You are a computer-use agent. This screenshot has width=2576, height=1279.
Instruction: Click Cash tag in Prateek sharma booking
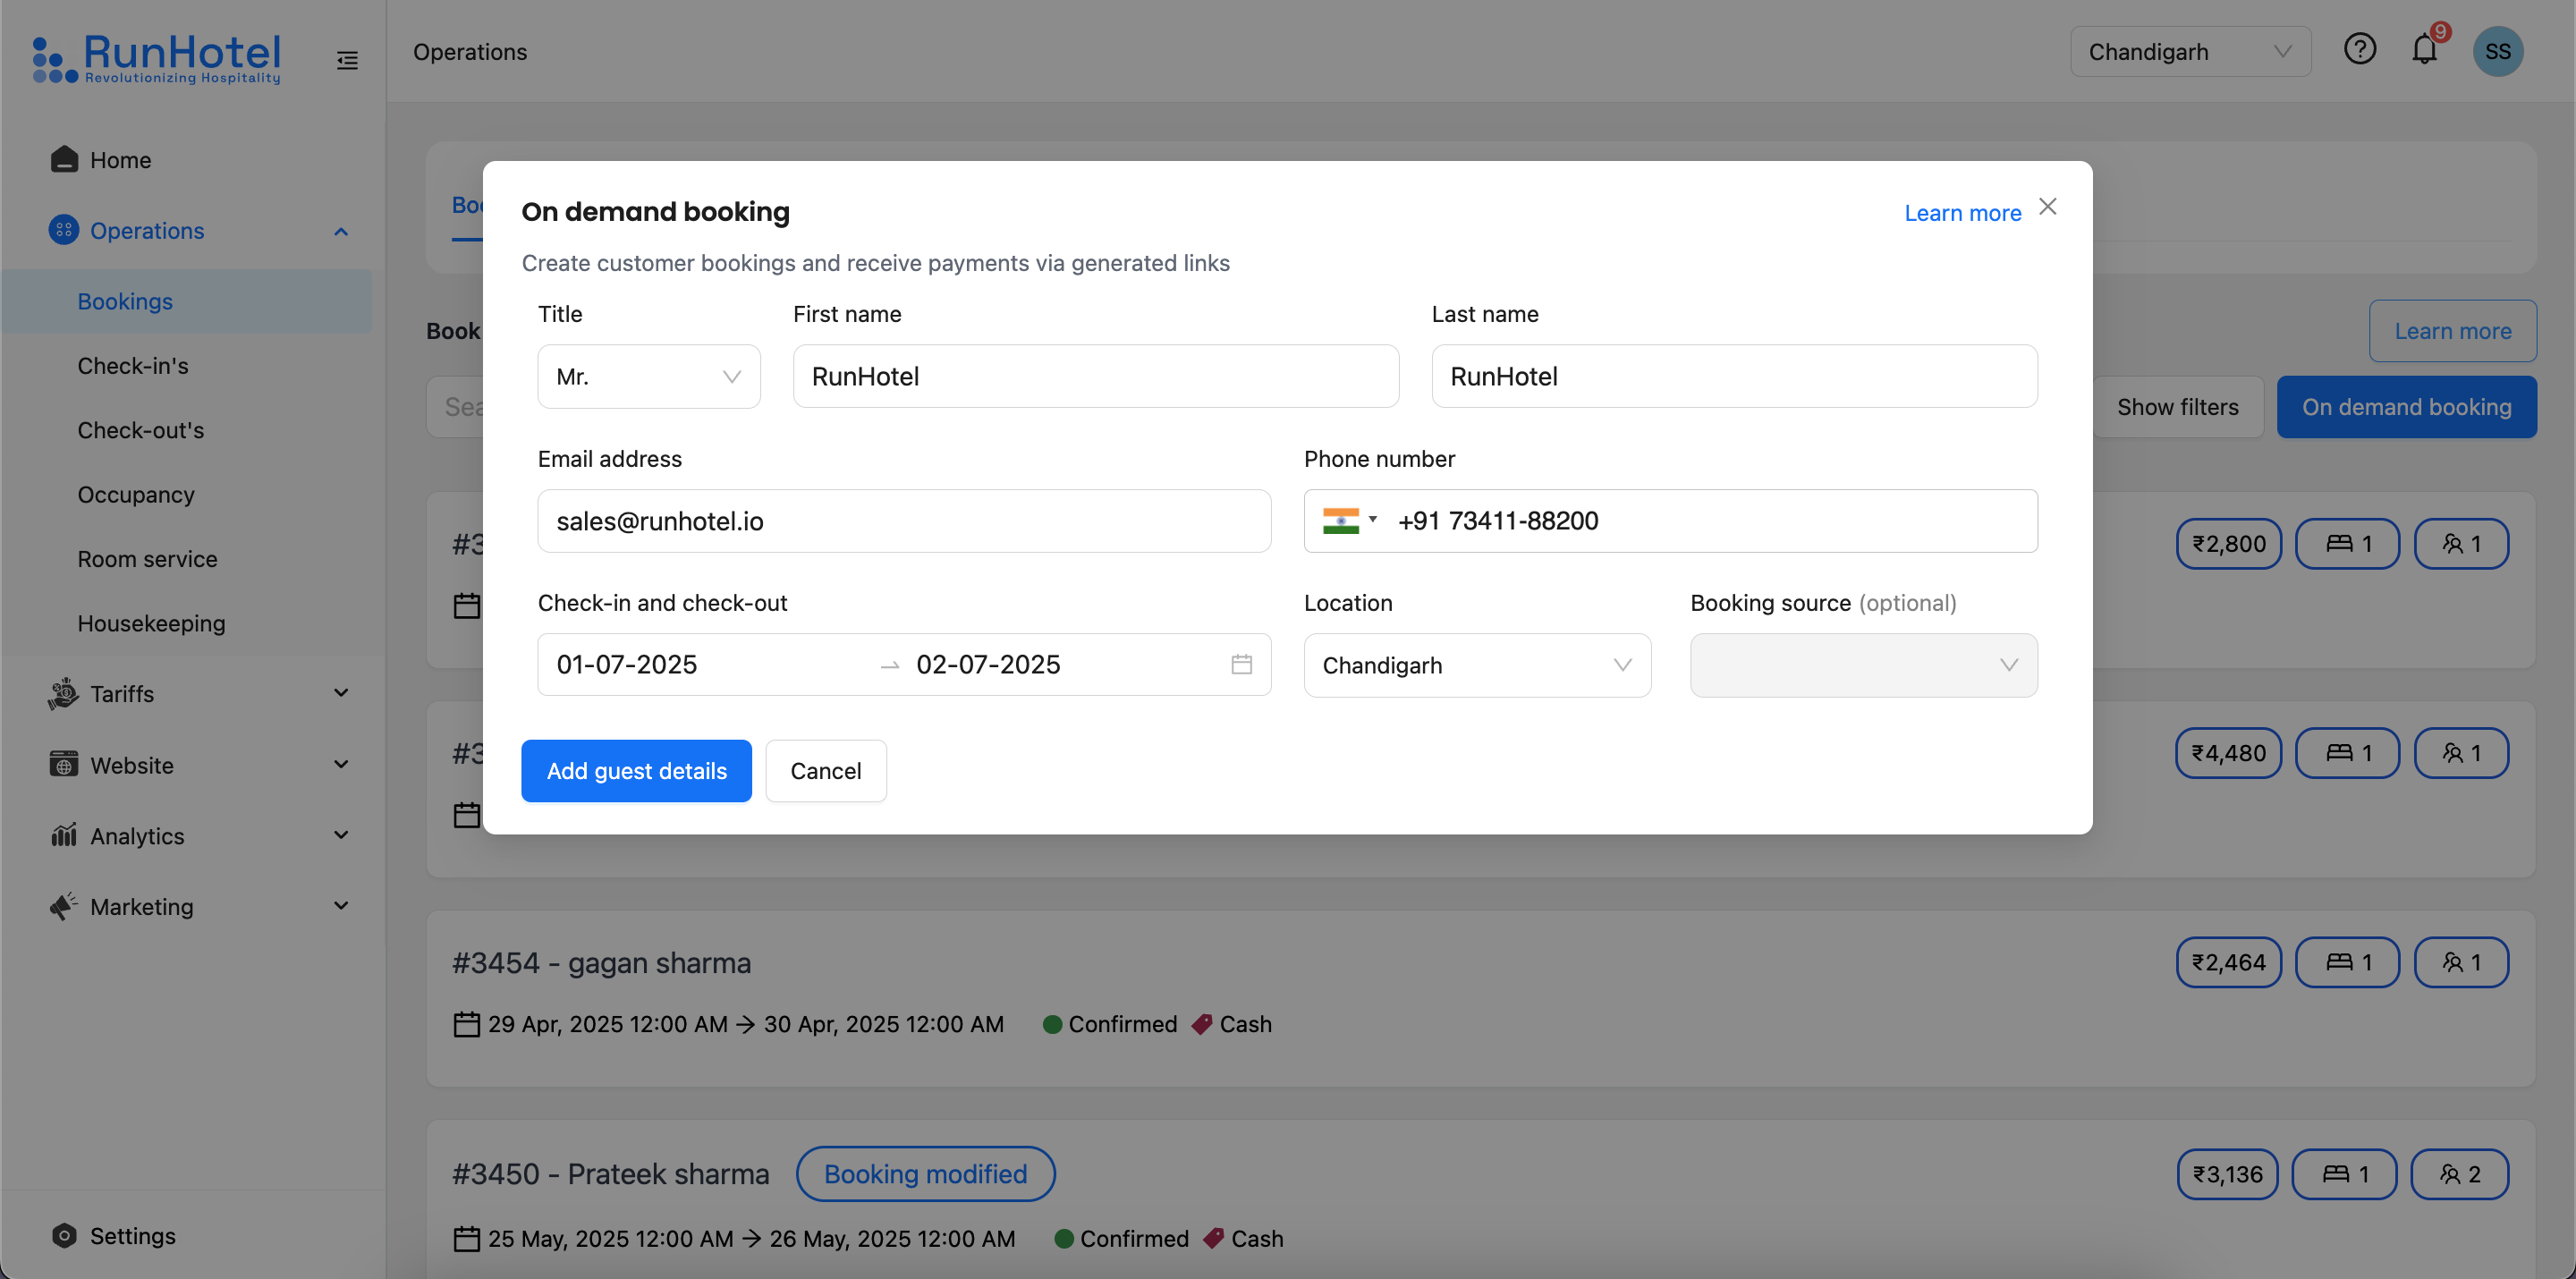point(1243,1239)
